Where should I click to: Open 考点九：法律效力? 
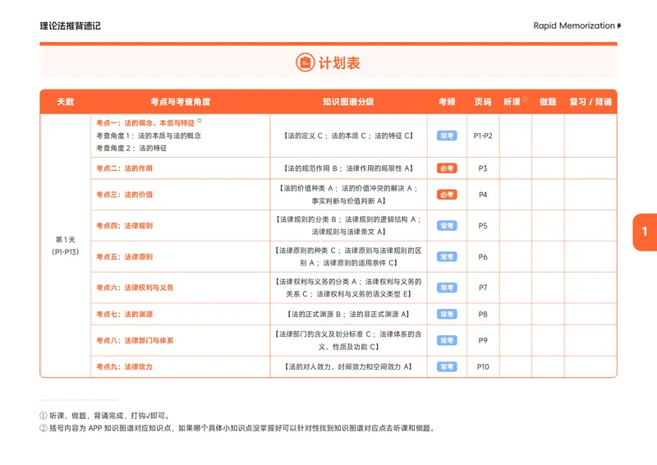tap(125, 366)
